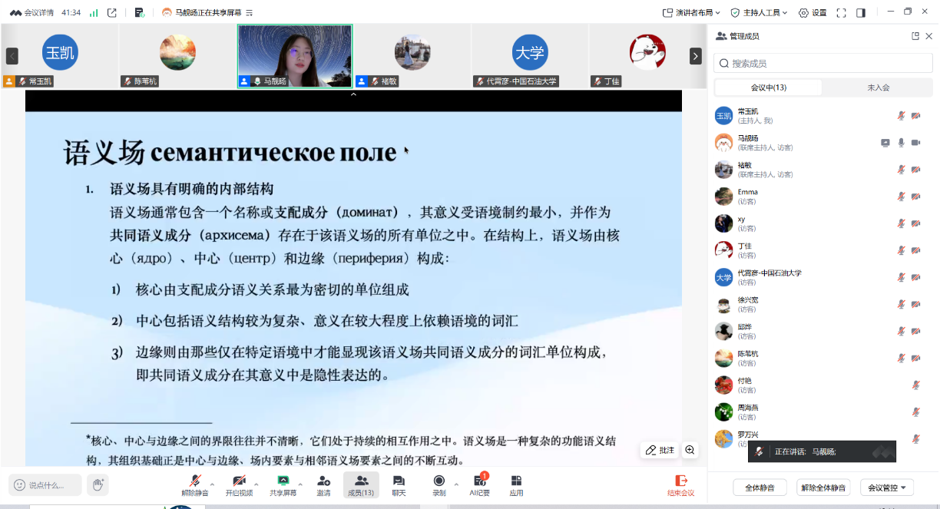The image size is (940, 509).
Task: Open the 应用 apps icon
Action: pyautogui.click(x=516, y=481)
